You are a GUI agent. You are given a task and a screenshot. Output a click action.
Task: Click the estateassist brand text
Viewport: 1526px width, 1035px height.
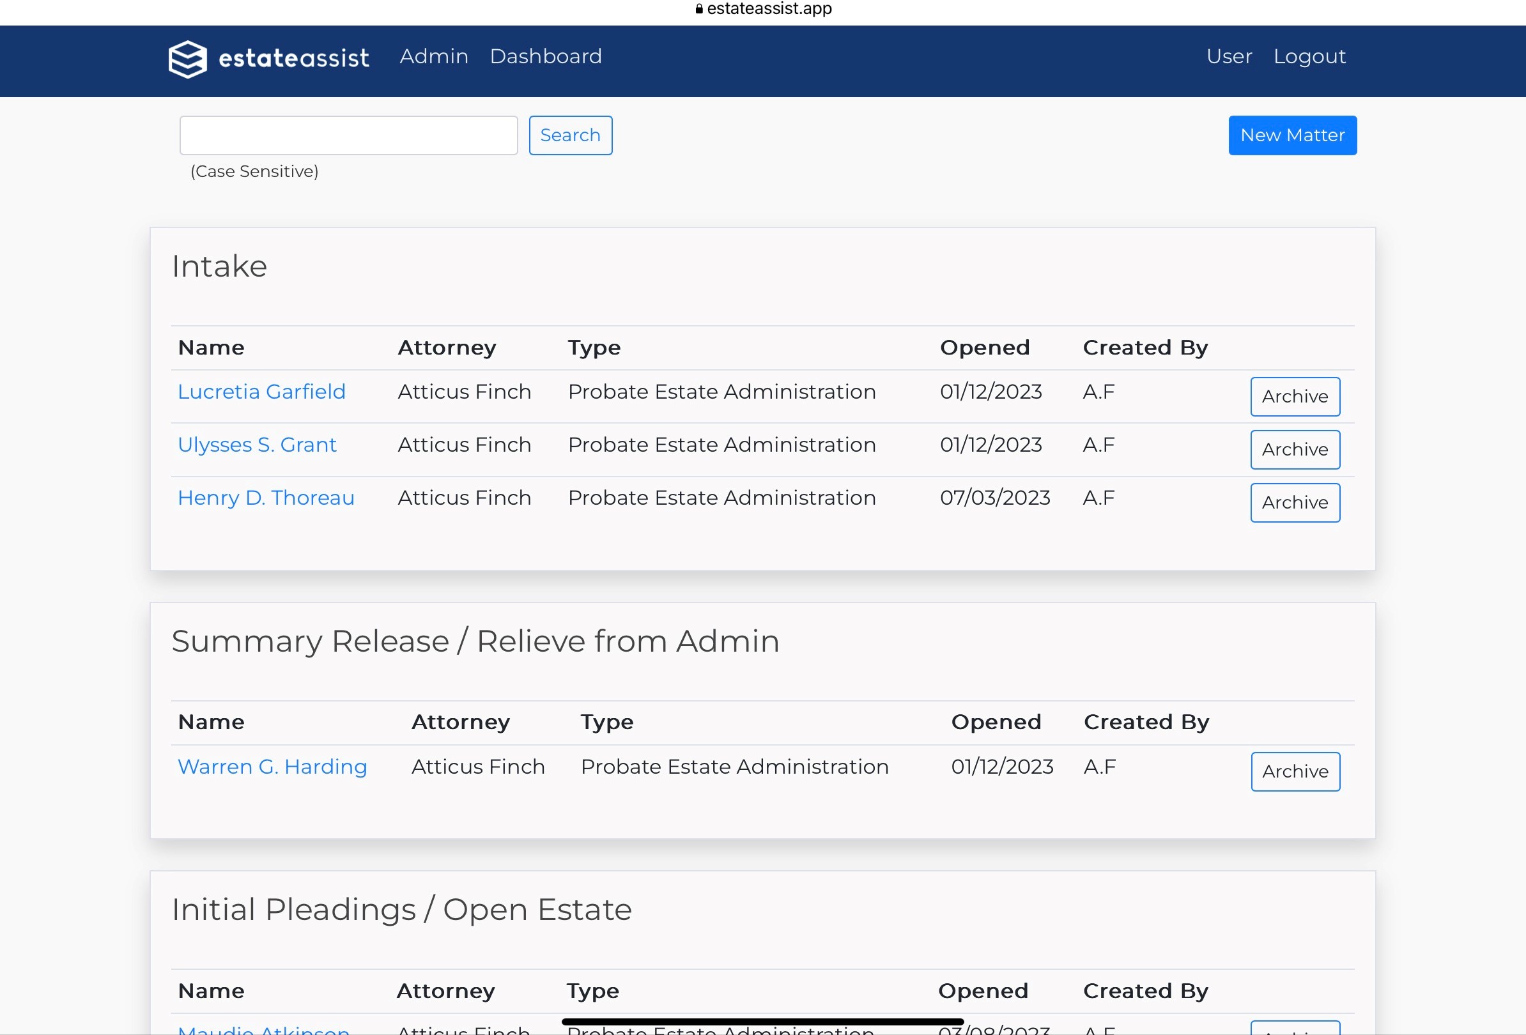pyautogui.click(x=293, y=58)
